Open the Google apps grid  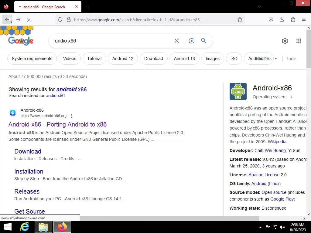point(299,41)
